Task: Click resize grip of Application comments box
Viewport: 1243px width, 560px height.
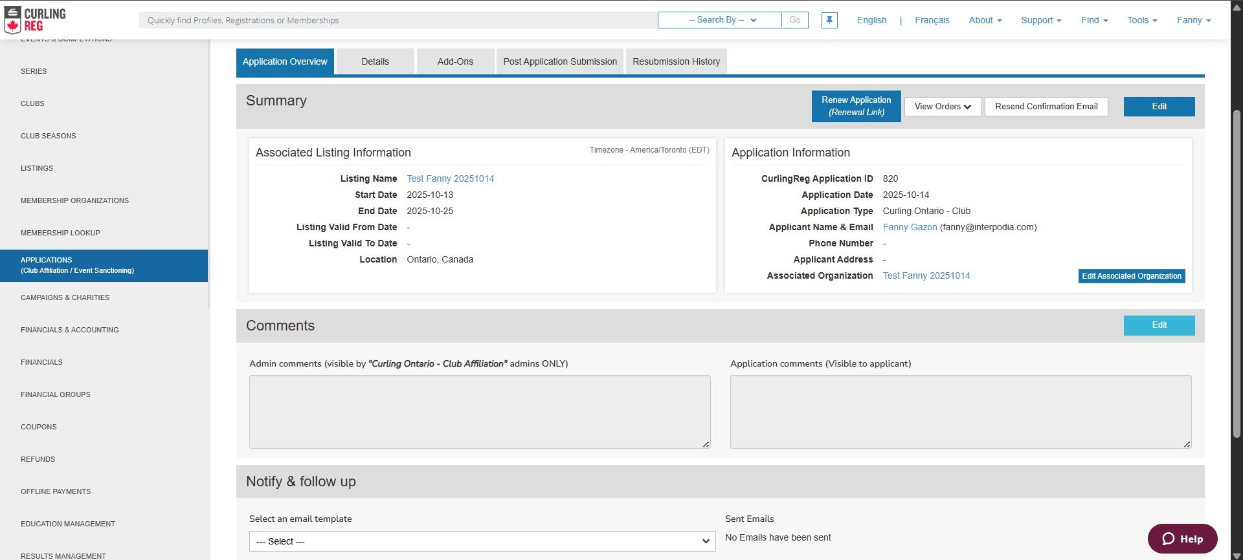Action: [x=1187, y=444]
